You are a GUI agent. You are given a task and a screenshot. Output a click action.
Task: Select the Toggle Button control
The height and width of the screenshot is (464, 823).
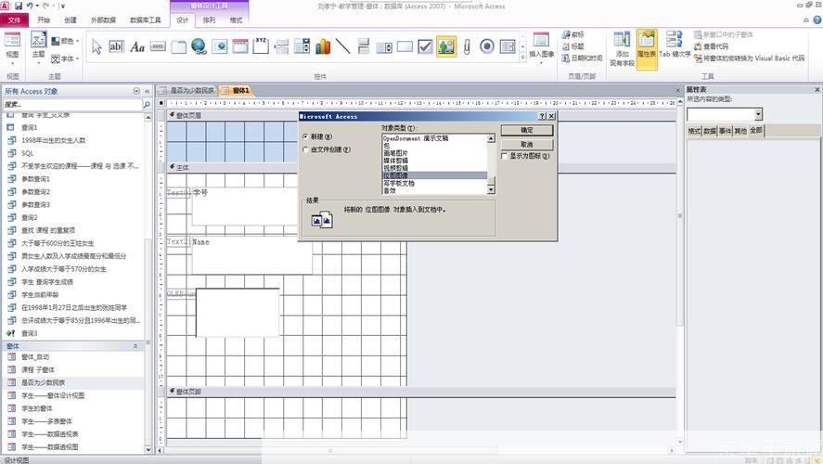[x=364, y=46]
